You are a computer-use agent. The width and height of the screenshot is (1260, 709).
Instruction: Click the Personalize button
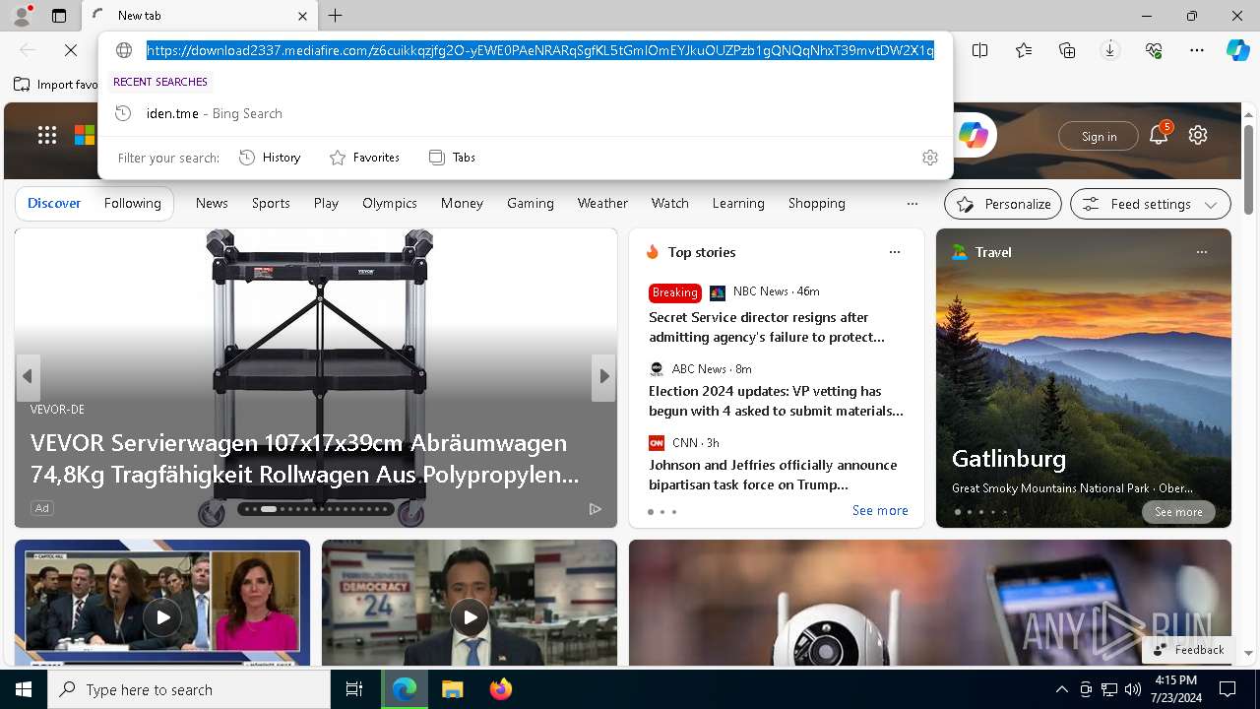(x=1003, y=204)
